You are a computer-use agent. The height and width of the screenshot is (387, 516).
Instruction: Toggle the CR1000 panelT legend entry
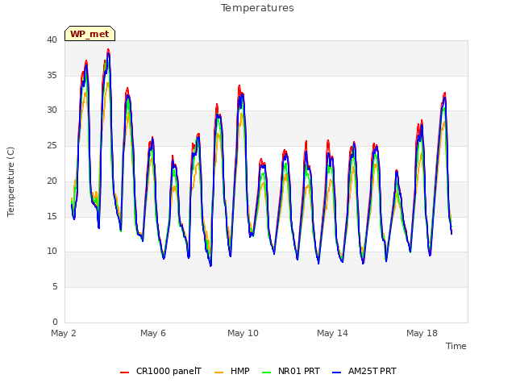(161, 371)
